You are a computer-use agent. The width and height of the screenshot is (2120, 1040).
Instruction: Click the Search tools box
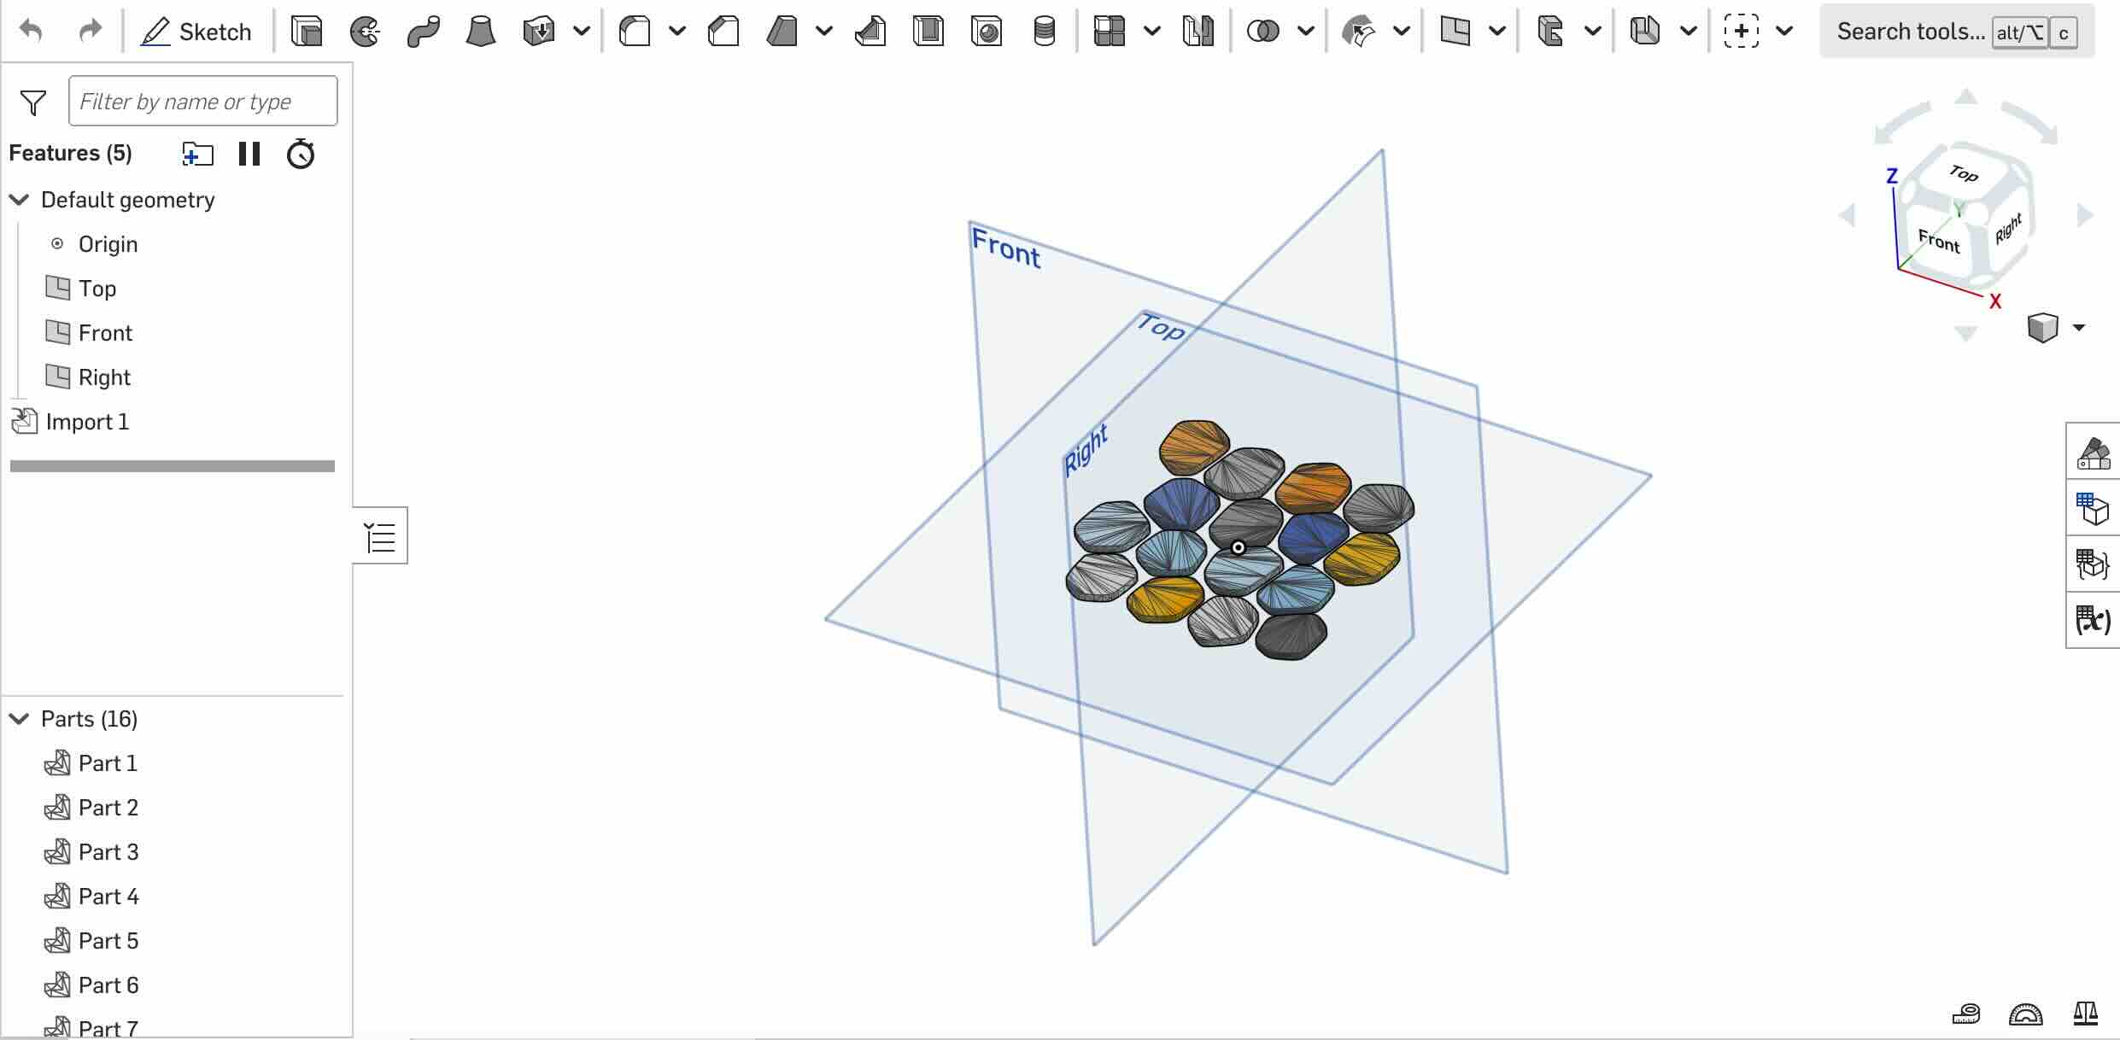pyautogui.click(x=1911, y=32)
